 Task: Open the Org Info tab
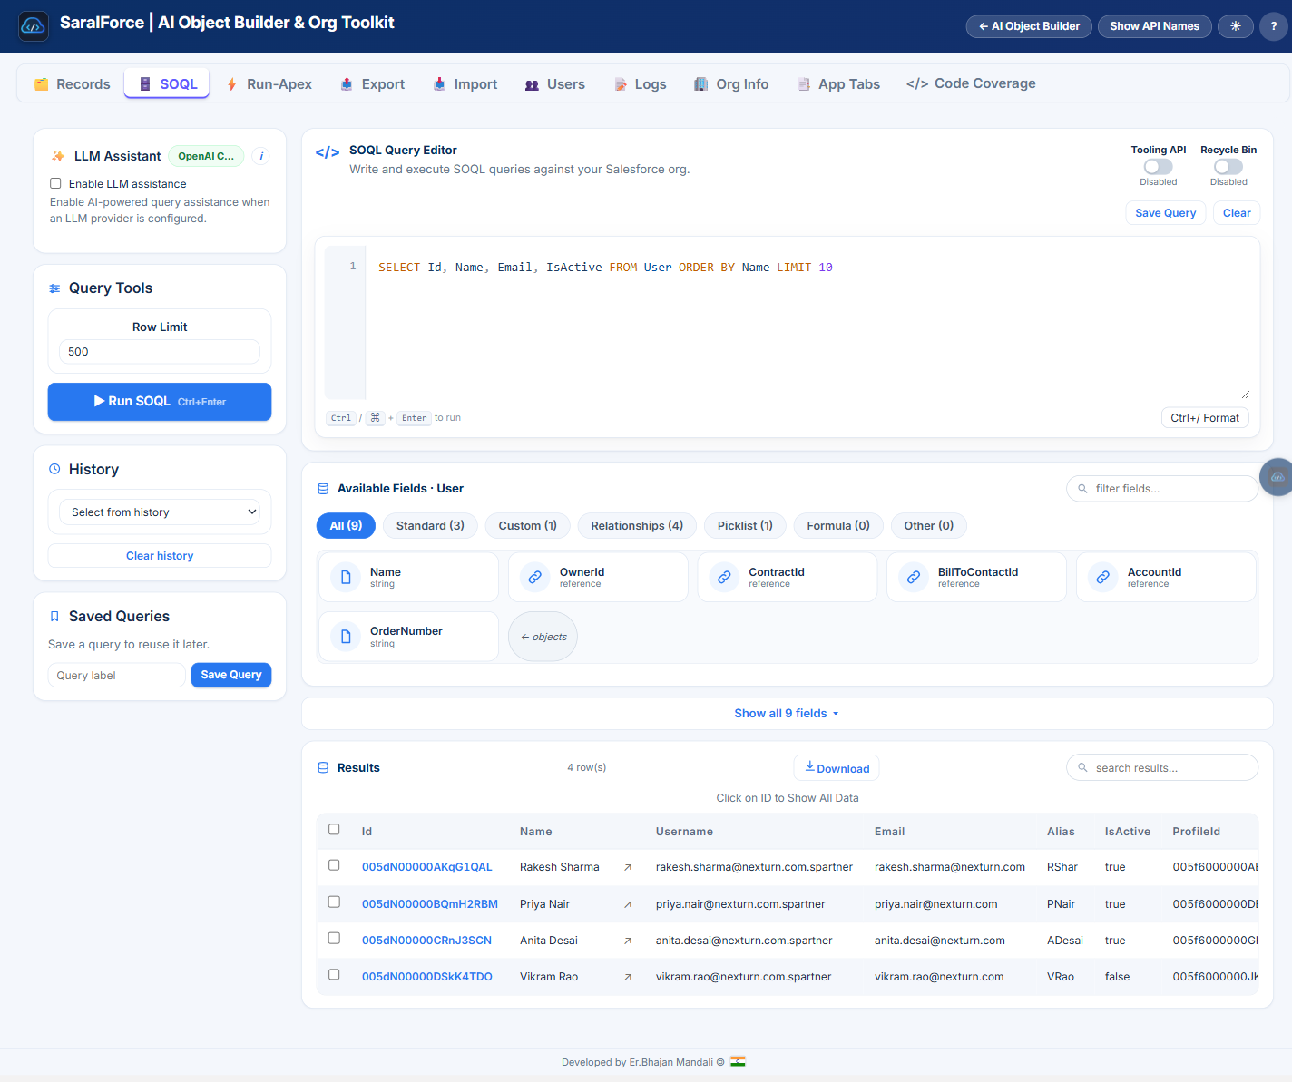731,84
